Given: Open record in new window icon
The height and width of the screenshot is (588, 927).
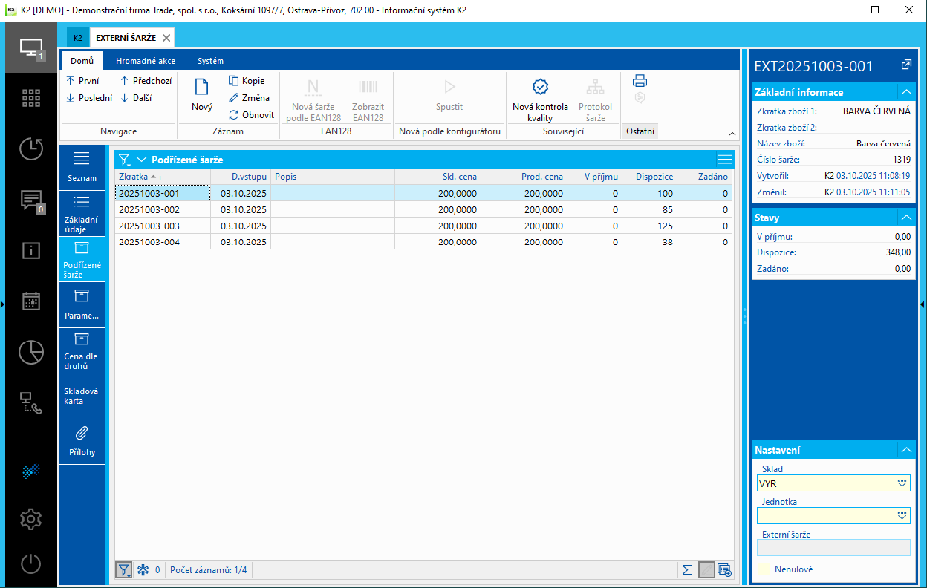Looking at the screenshot, I should [x=906, y=65].
